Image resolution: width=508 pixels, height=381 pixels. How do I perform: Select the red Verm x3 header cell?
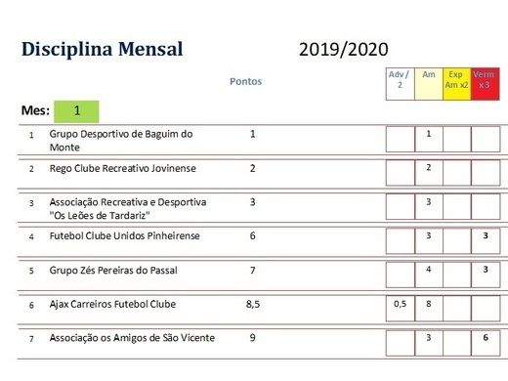[x=485, y=84]
